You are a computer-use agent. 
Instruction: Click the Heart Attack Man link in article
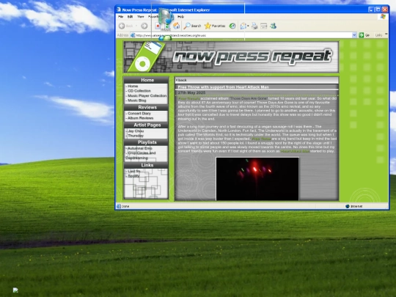pyautogui.click(x=295, y=151)
